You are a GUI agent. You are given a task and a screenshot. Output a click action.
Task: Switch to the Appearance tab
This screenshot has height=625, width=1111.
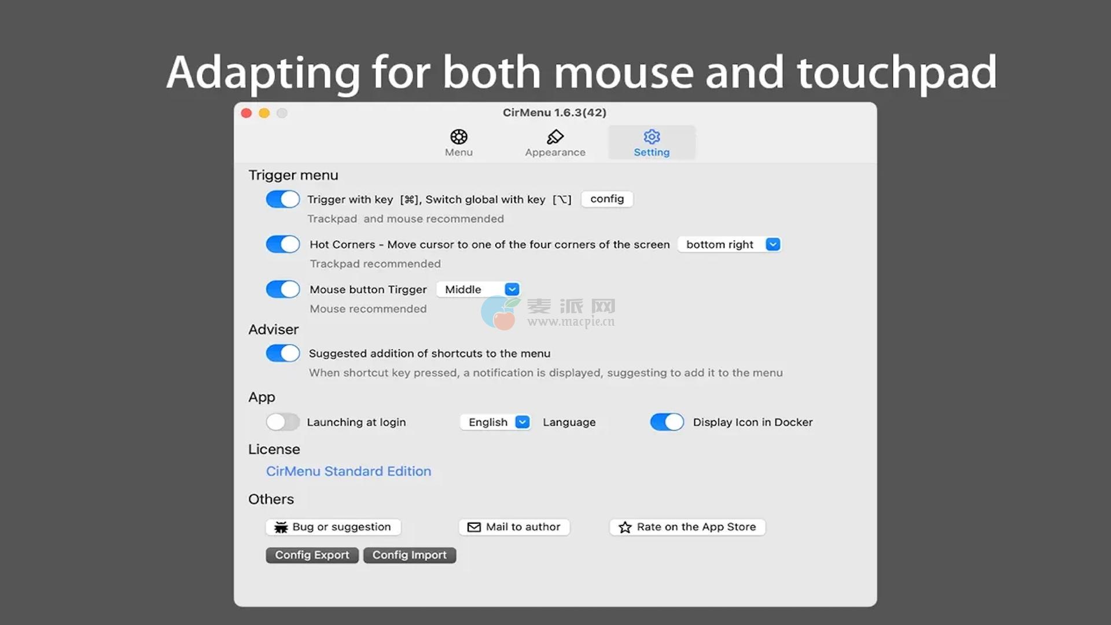(555, 152)
